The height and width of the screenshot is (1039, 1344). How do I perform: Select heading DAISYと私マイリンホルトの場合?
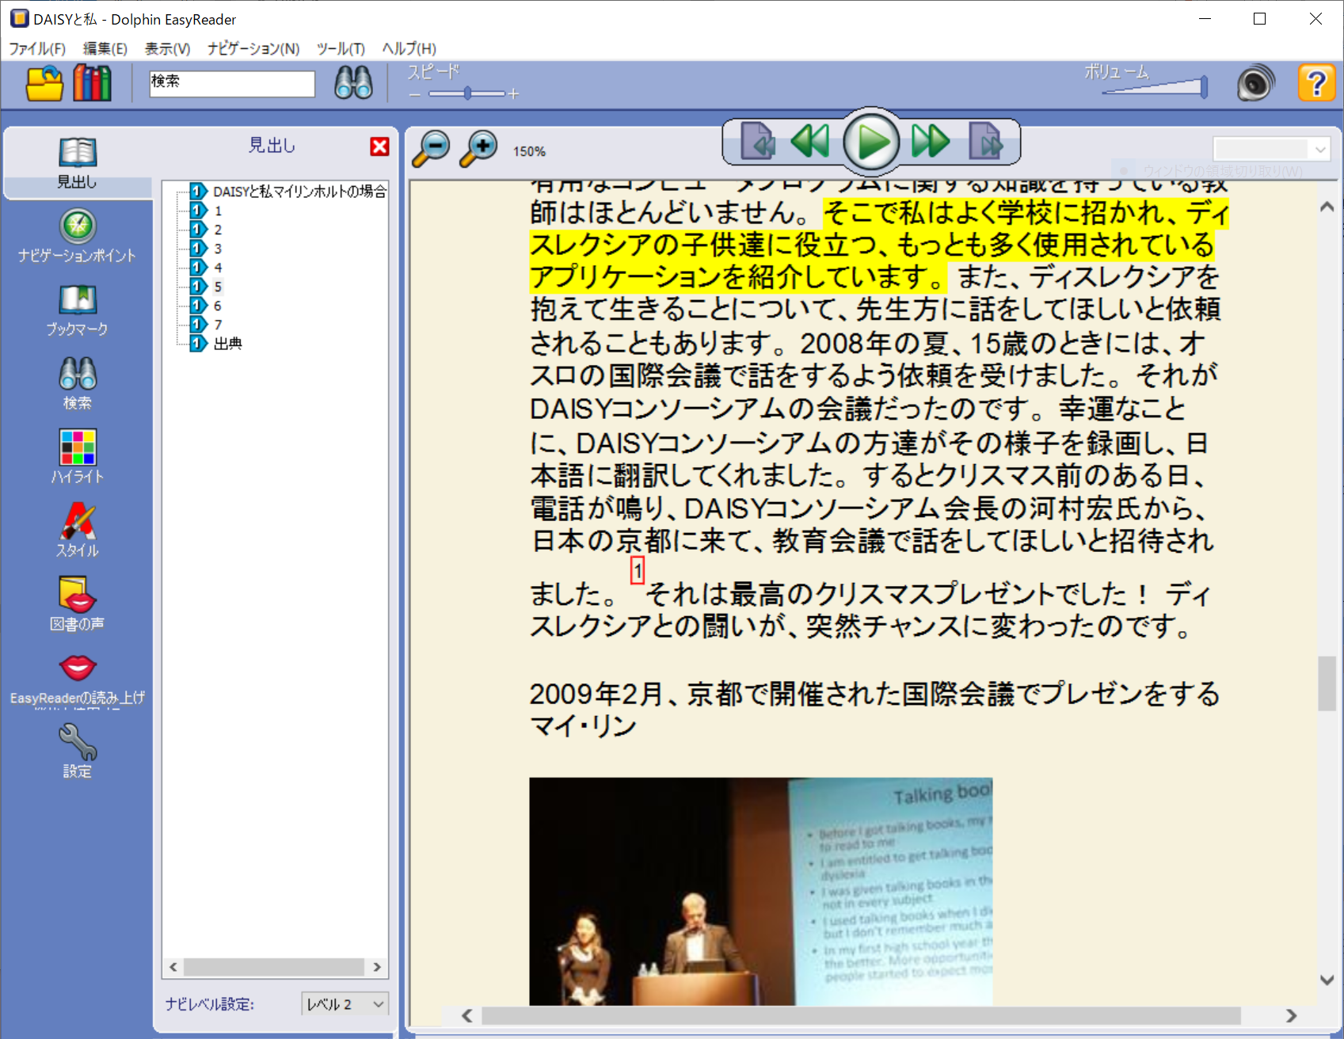300,192
